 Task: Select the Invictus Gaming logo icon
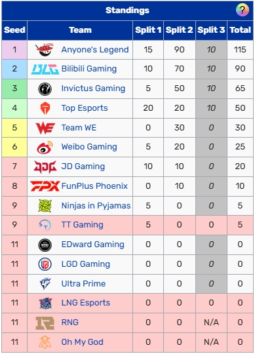pyautogui.click(x=45, y=88)
